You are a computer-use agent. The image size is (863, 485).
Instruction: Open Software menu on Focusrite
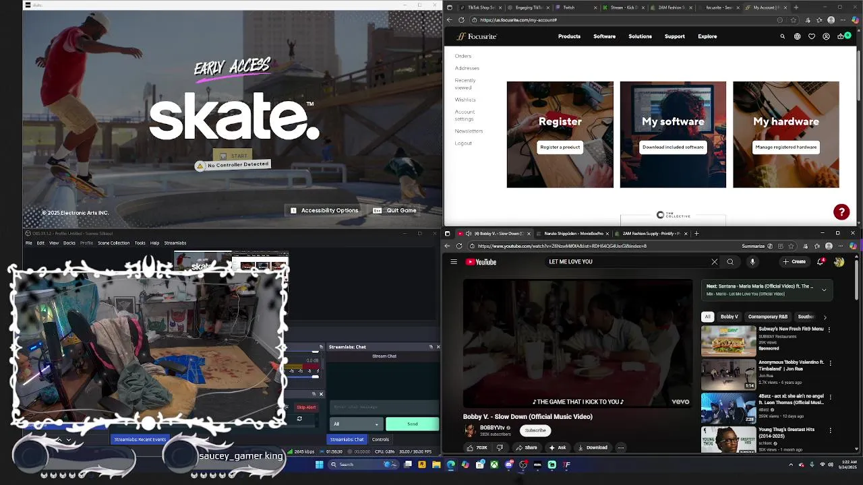point(604,36)
